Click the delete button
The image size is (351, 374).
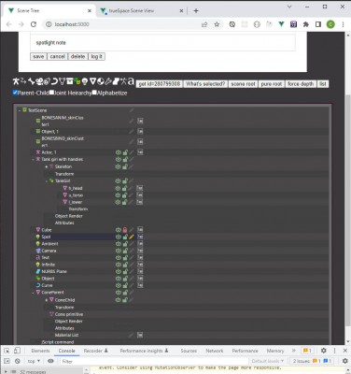[77, 56]
